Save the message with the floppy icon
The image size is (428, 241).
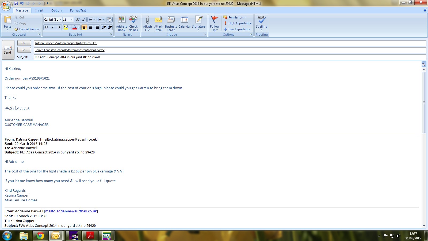pos(16,3)
